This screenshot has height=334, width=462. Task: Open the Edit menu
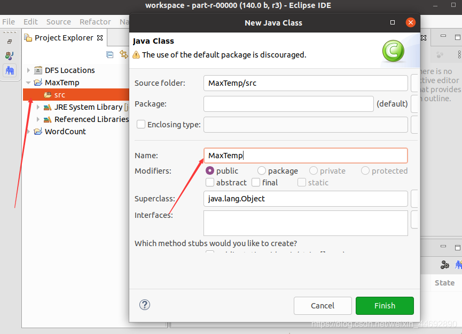pos(30,22)
